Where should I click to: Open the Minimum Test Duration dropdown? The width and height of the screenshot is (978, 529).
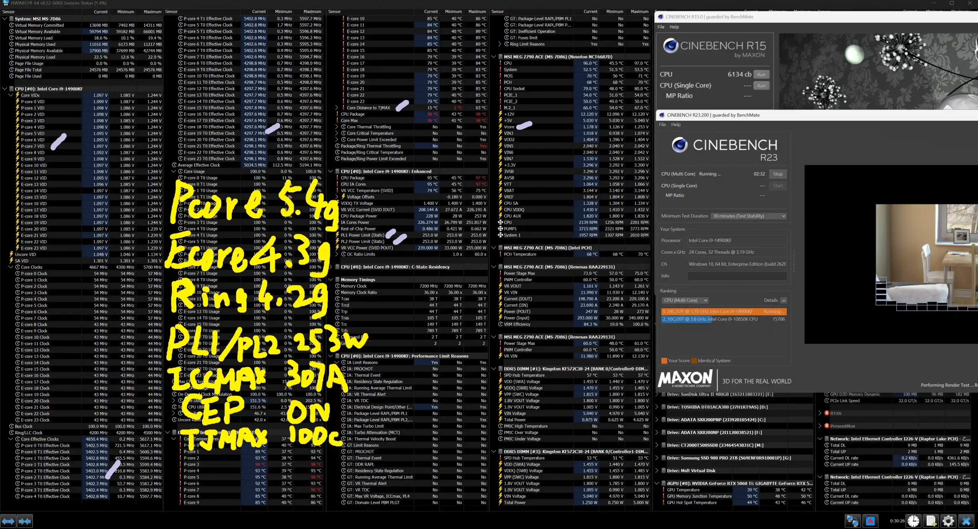(x=748, y=216)
